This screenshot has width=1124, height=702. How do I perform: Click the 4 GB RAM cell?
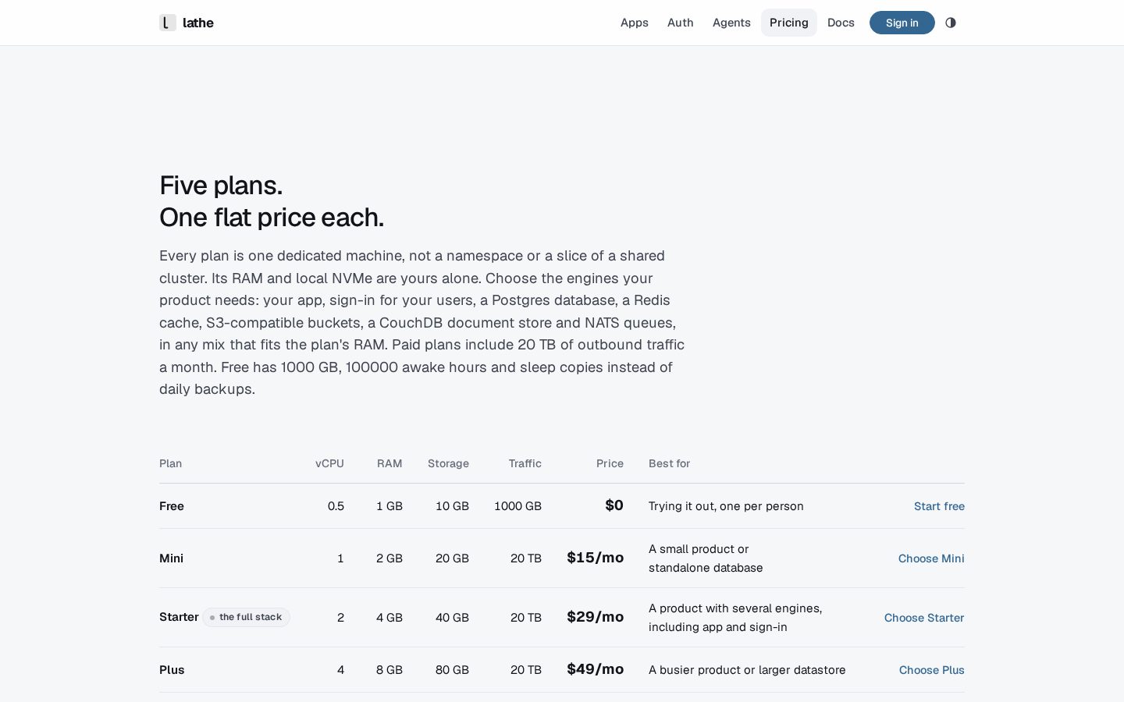389,618
